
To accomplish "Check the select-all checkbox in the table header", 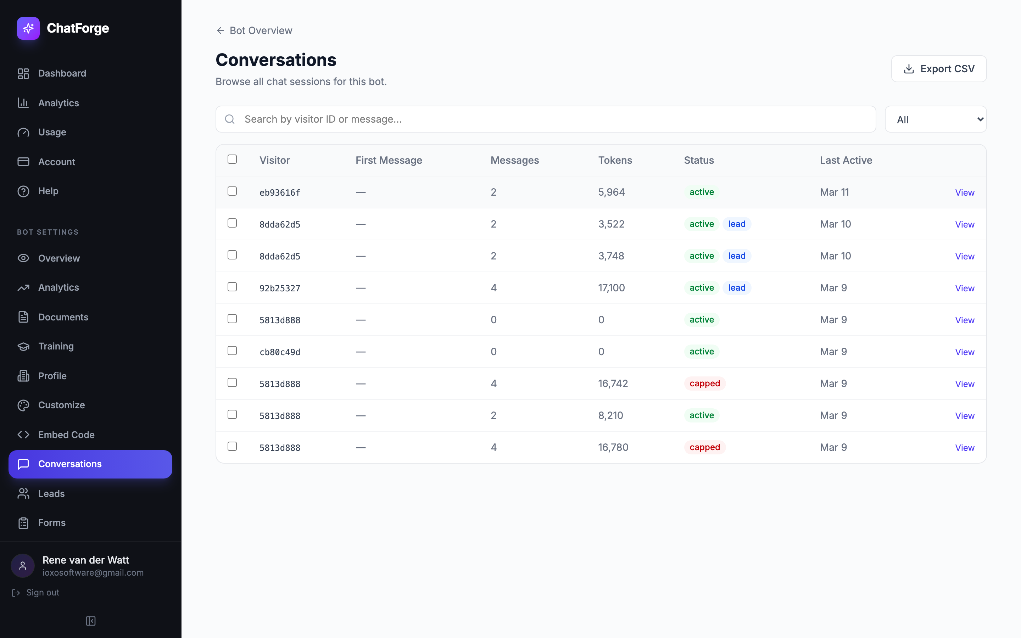I will (x=233, y=159).
